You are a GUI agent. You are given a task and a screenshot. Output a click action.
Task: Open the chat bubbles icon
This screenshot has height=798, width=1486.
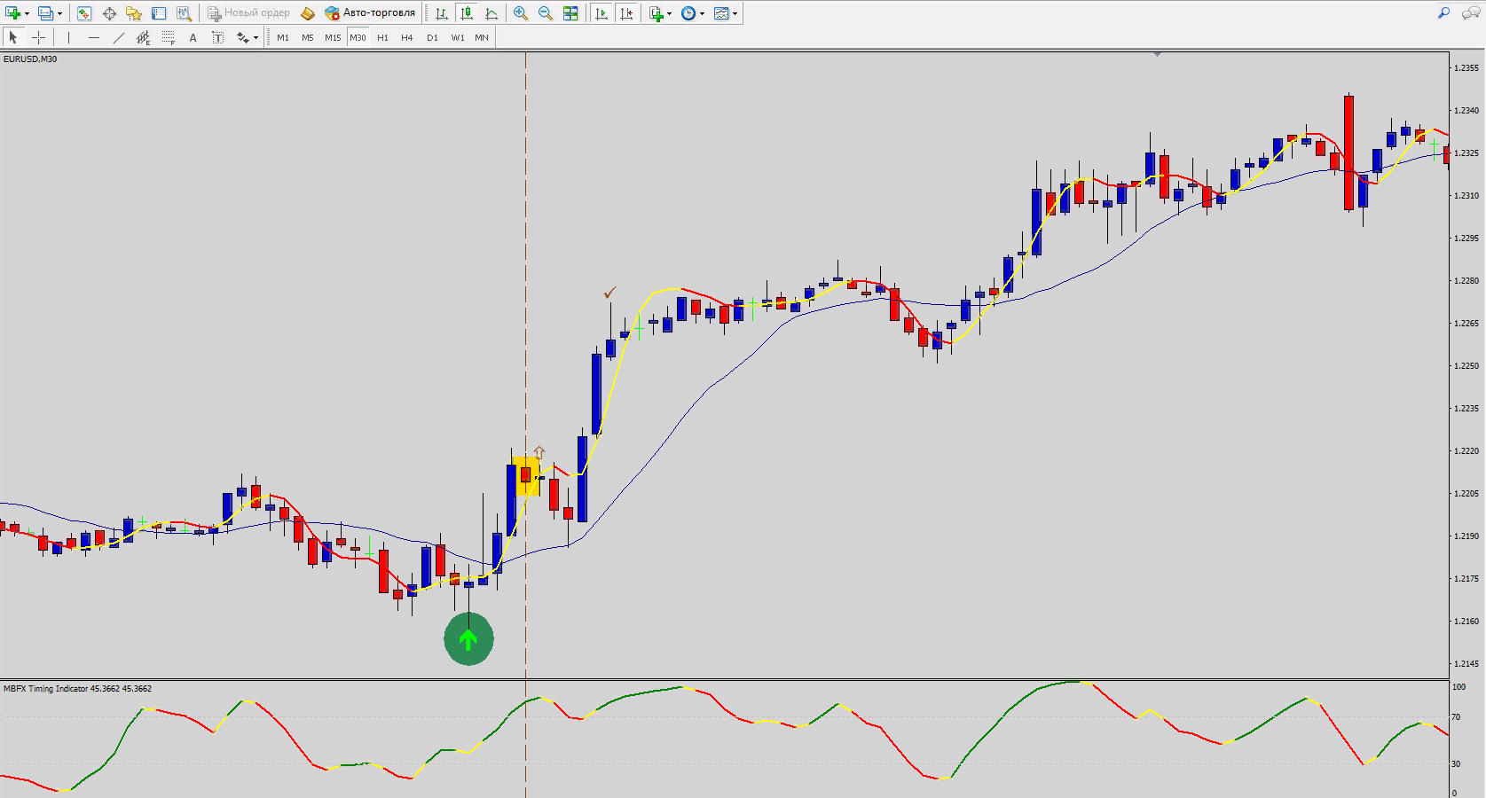click(1470, 13)
